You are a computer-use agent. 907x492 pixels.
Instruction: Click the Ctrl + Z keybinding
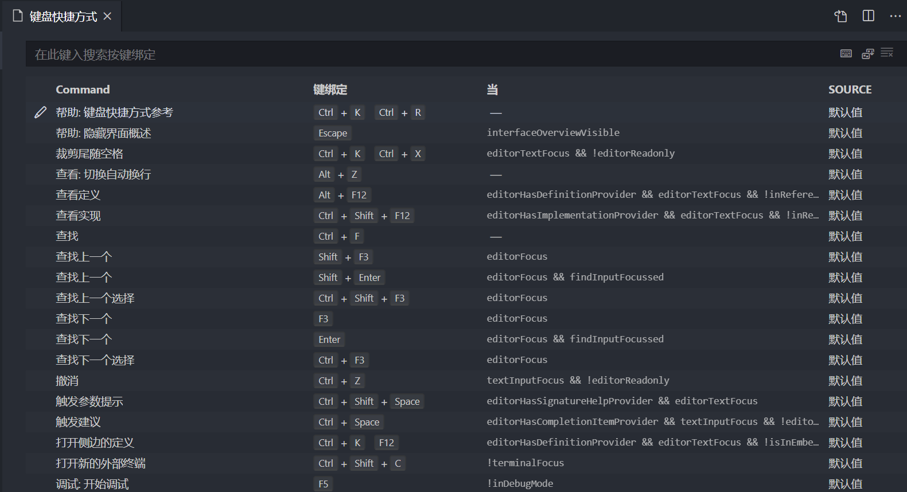[x=339, y=381]
